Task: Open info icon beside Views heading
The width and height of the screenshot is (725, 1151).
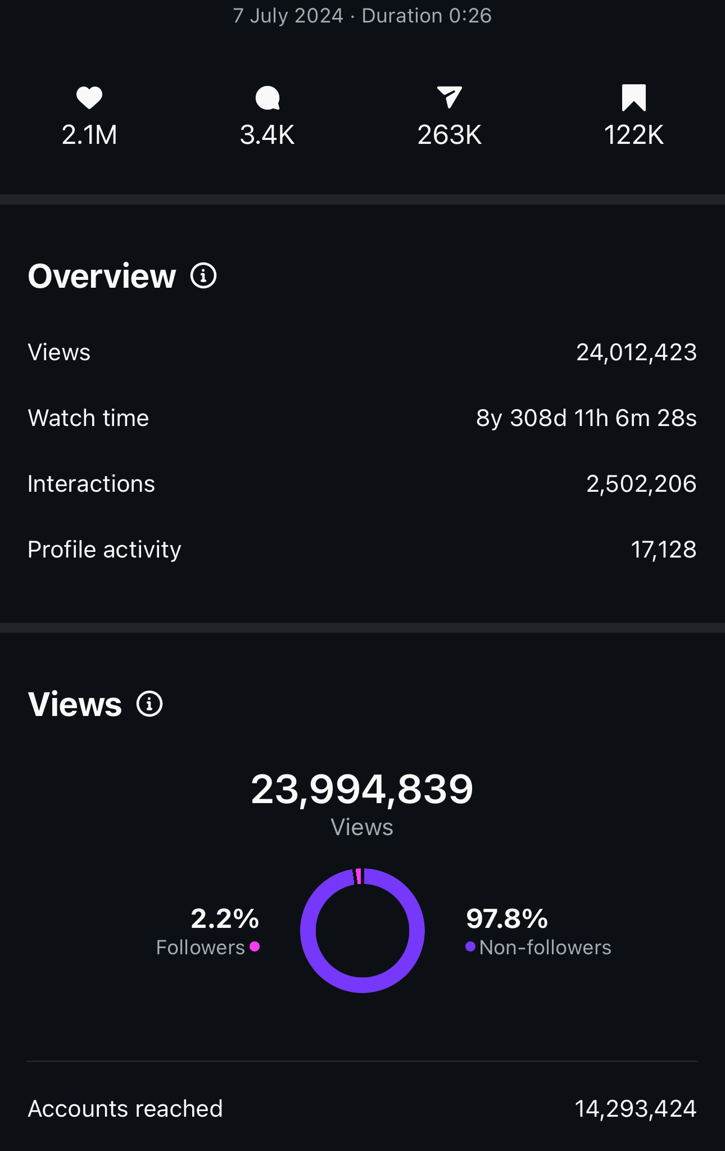Action: pyautogui.click(x=149, y=704)
